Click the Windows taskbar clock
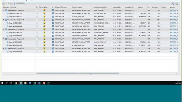This screenshot has height=102, width=182. 178,83
